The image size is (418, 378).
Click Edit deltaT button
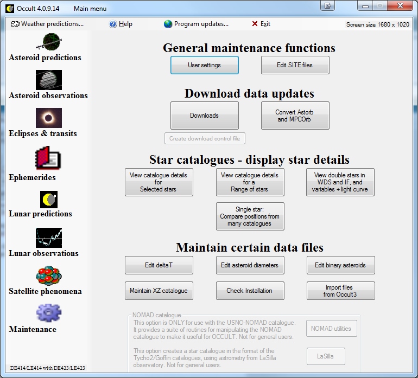click(x=159, y=265)
